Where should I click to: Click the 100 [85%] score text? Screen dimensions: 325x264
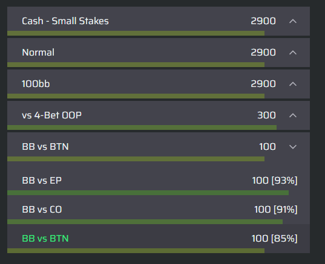coord(275,239)
